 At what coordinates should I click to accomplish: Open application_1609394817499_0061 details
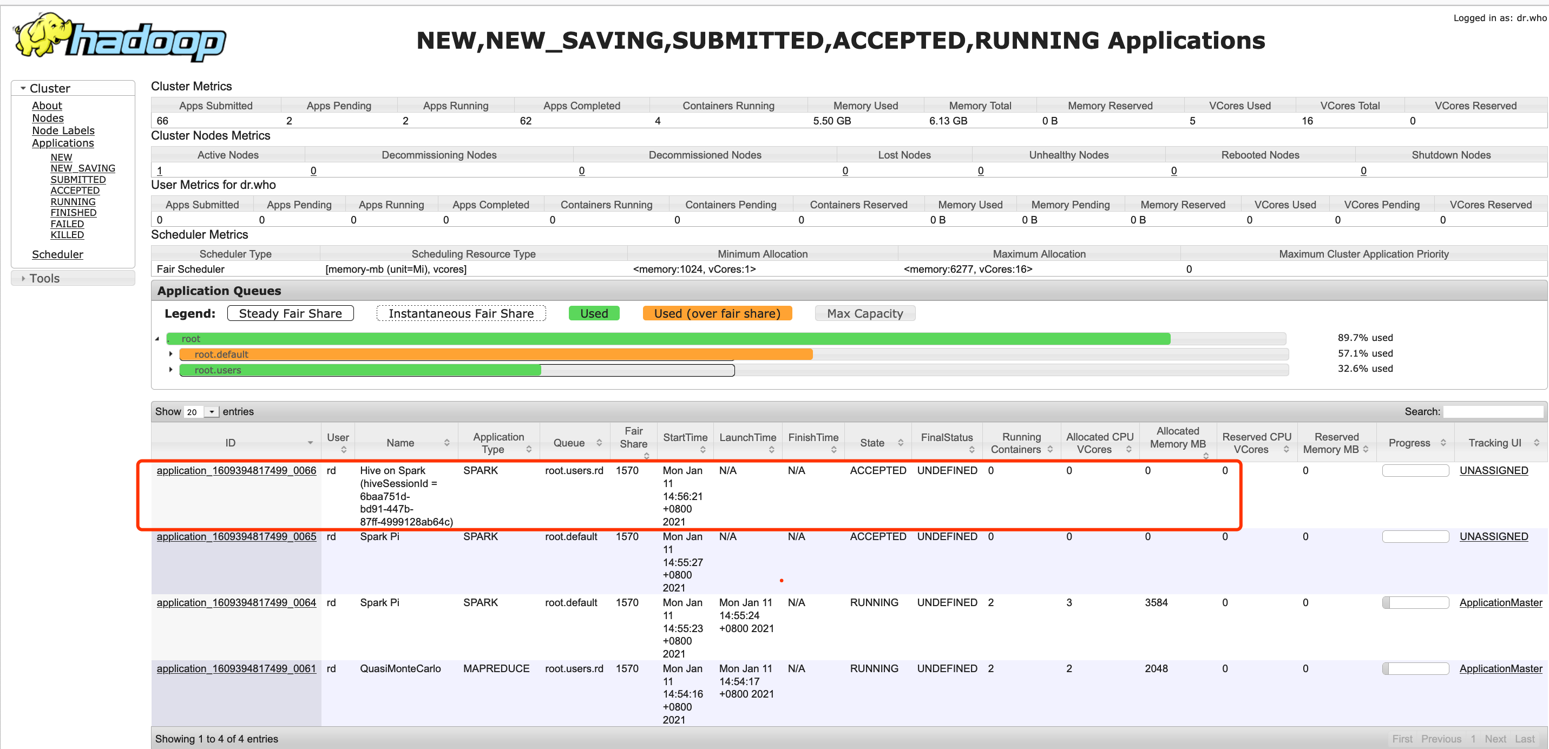pyautogui.click(x=237, y=668)
